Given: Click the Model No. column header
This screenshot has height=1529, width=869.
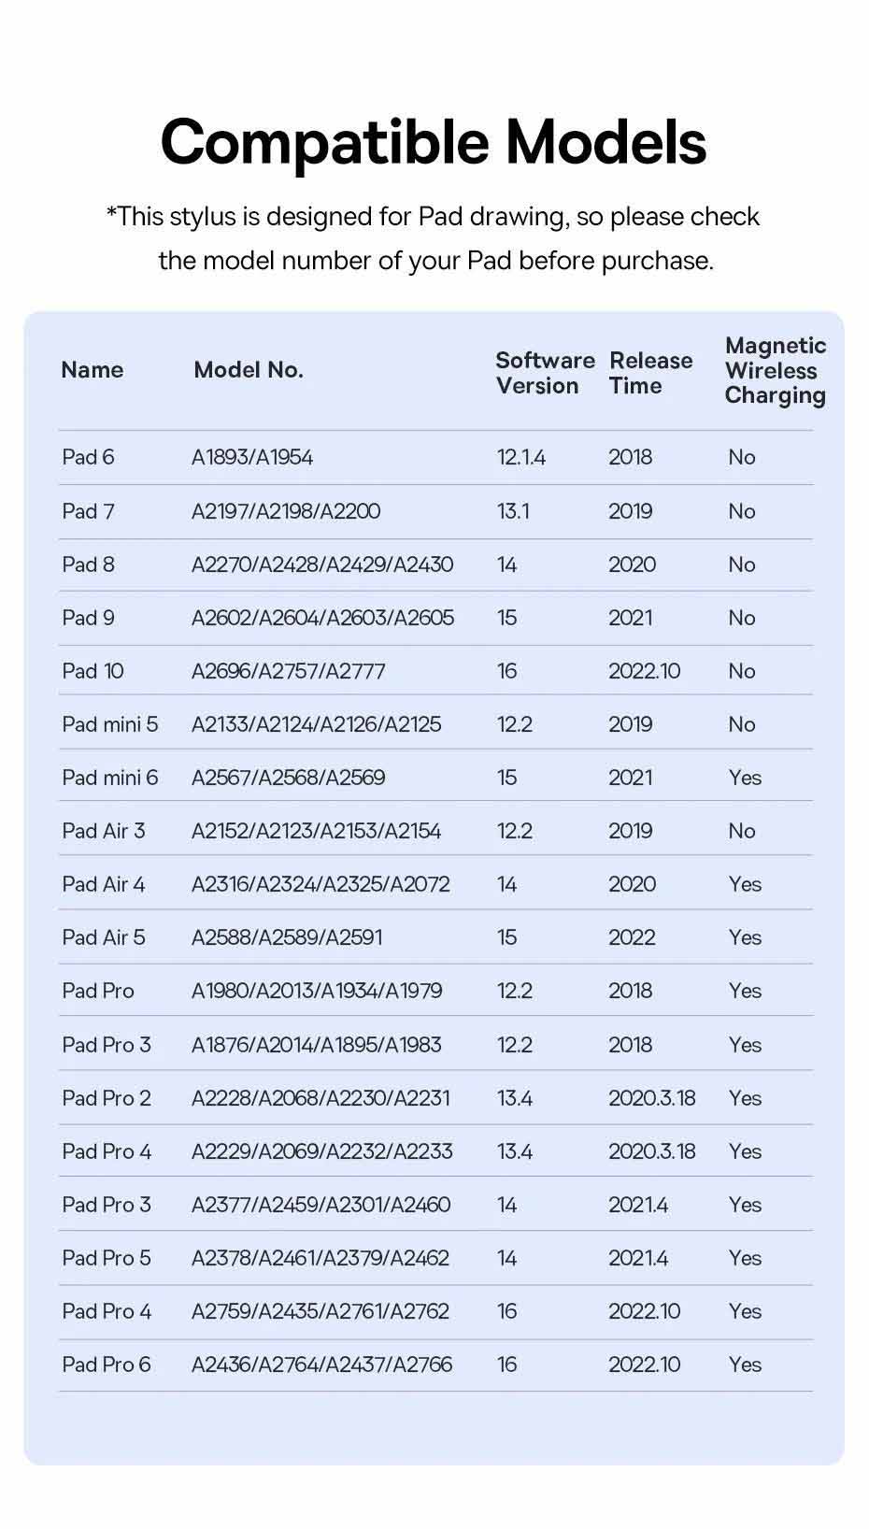Looking at the screenshot, I should click(249, 370).
